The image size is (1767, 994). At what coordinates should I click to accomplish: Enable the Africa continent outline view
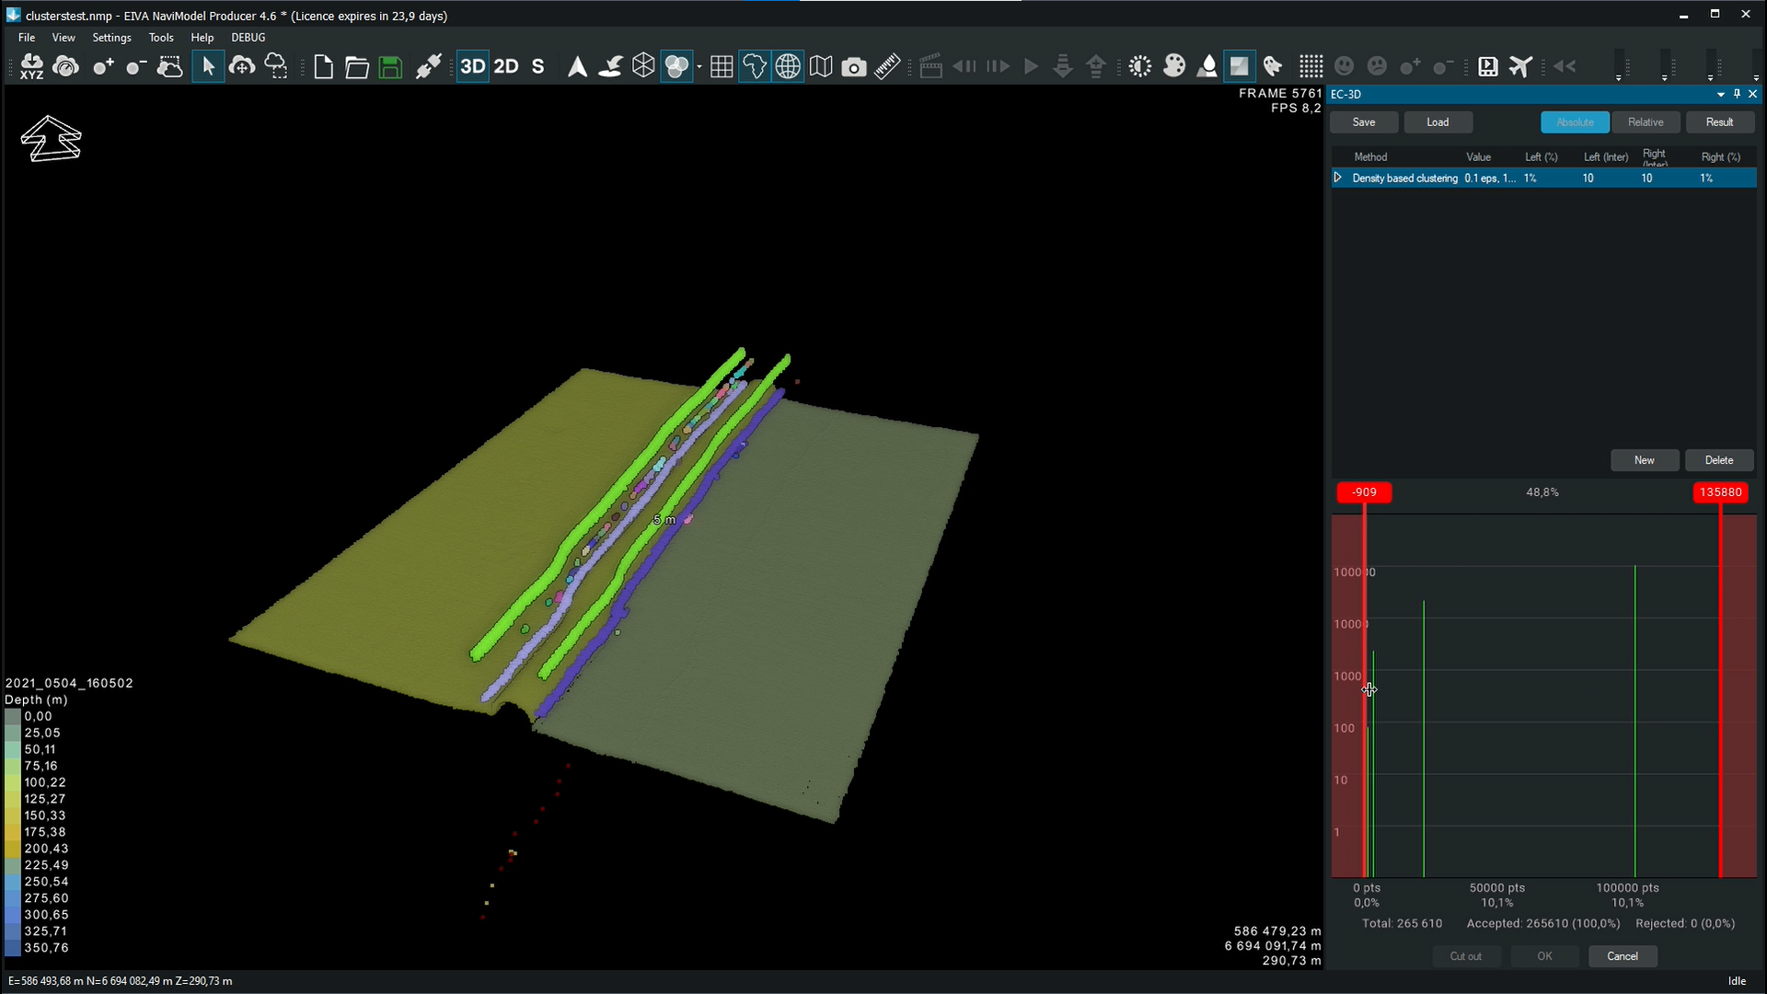point(755,66)
